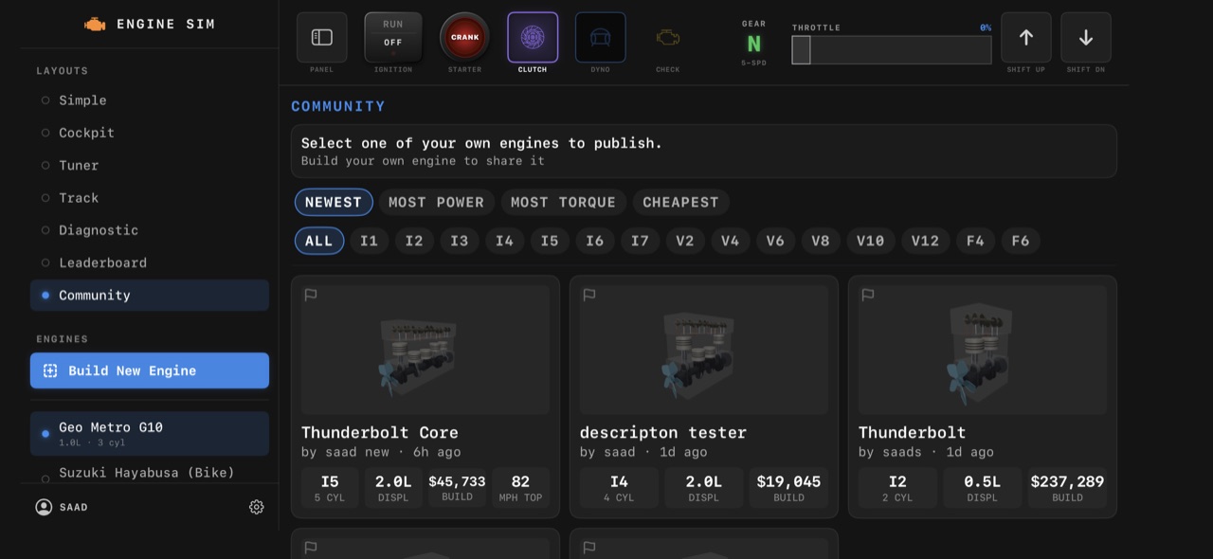Sort community engines by Newest

[x=334, y=202]
